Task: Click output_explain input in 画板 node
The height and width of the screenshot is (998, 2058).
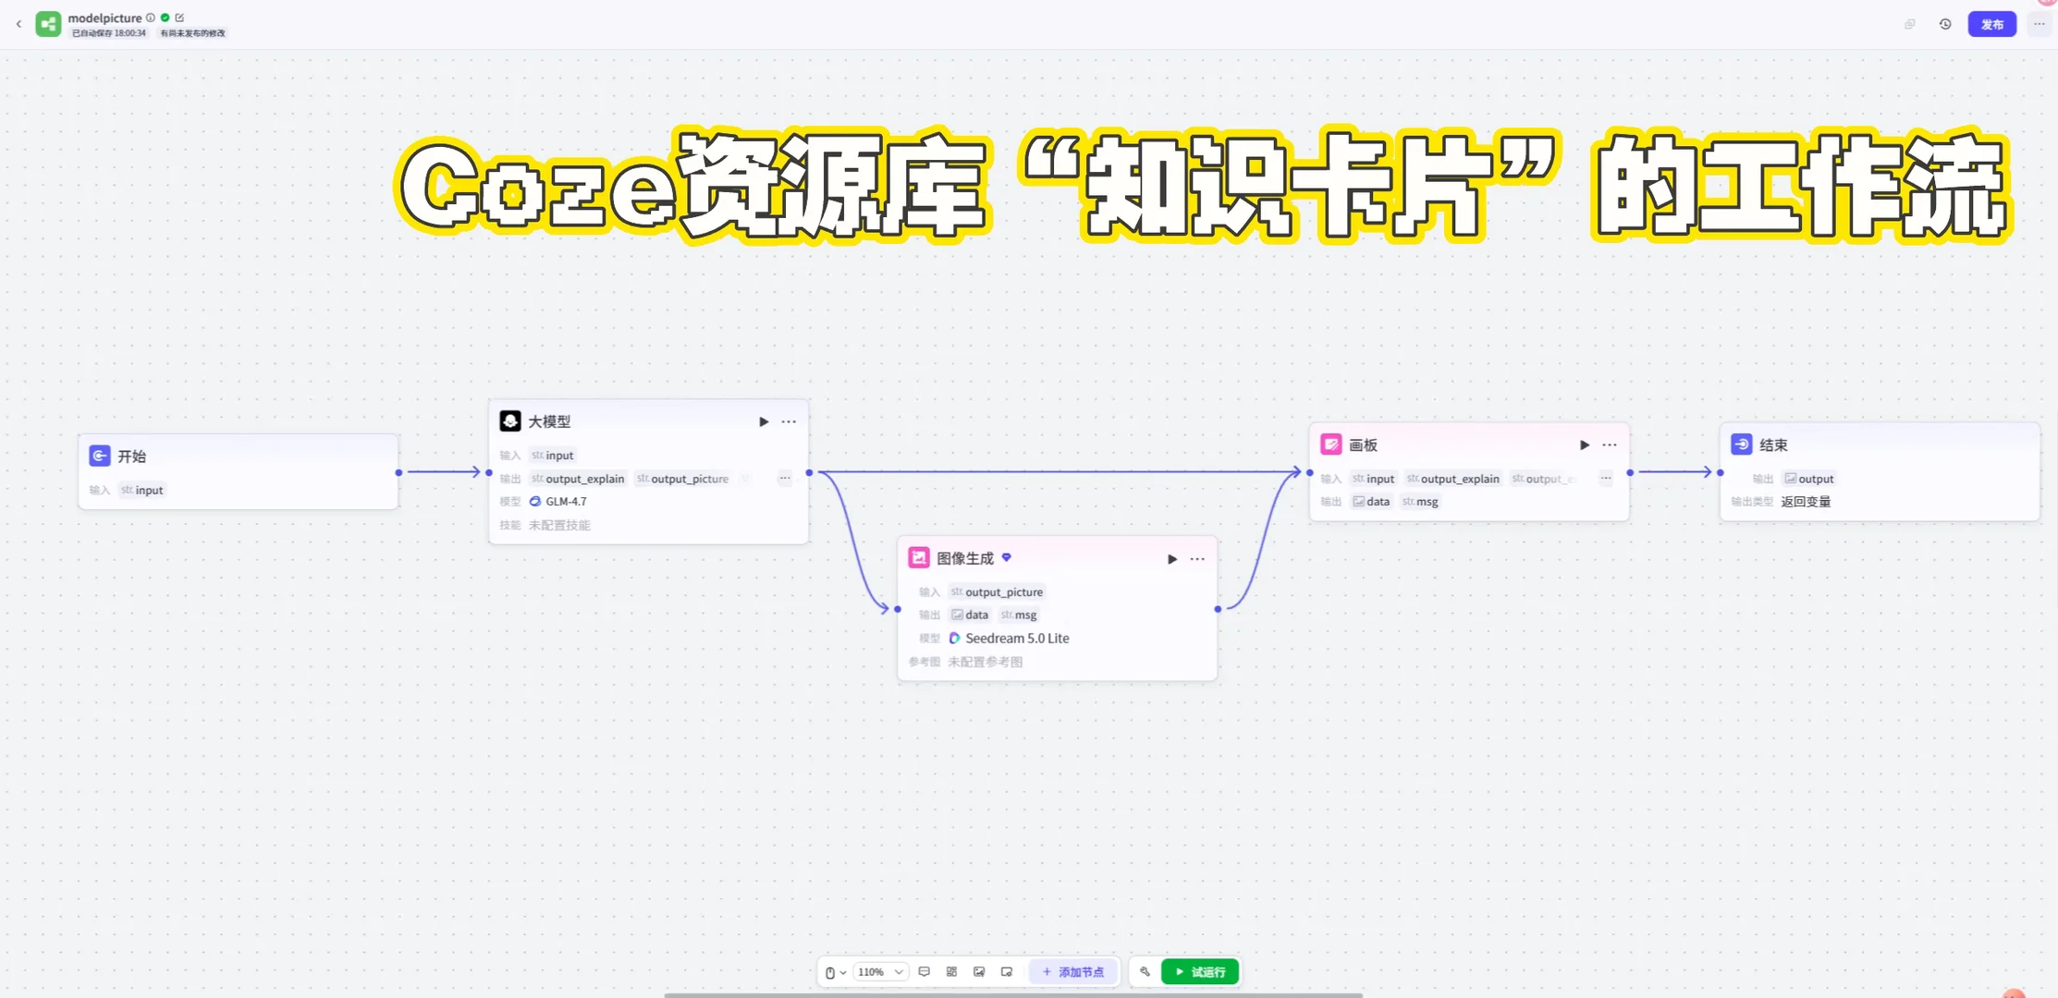Action: tap(1452, 479)
